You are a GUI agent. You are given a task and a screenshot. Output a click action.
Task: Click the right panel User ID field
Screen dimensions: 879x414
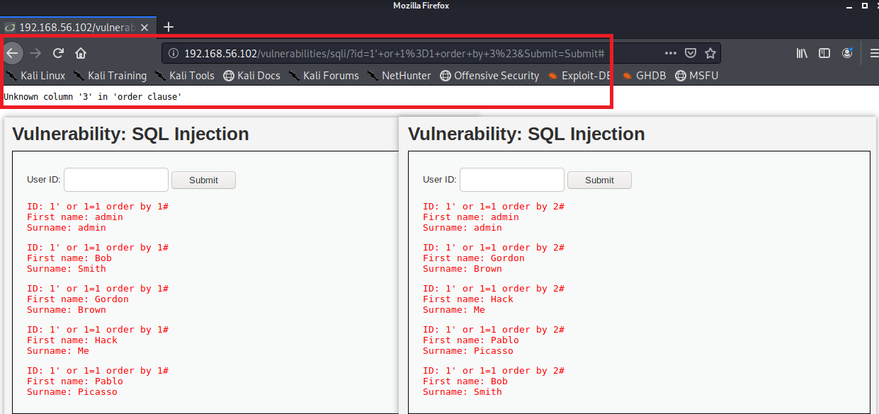511,180
